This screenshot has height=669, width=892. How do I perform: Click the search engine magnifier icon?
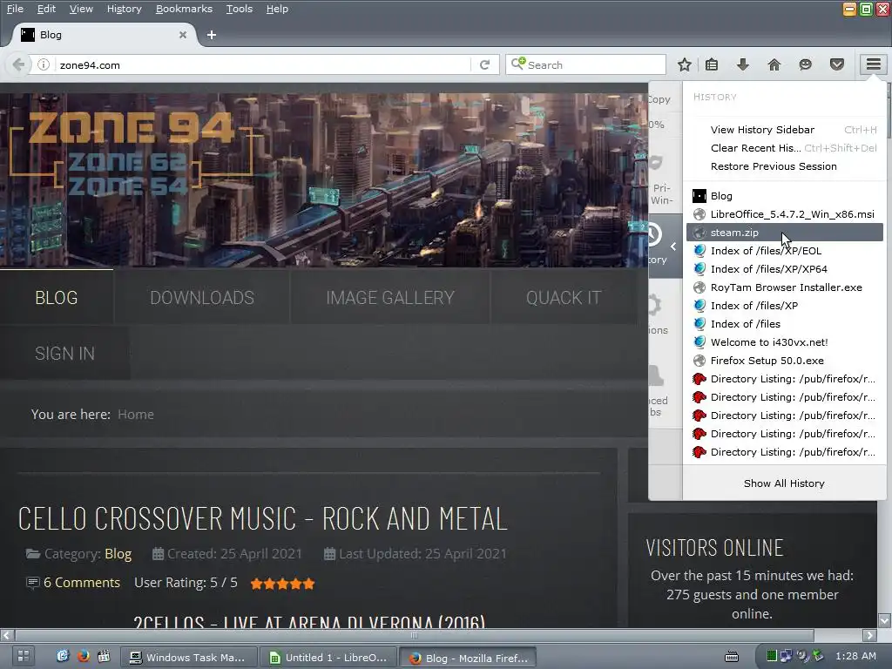point(517,64)
